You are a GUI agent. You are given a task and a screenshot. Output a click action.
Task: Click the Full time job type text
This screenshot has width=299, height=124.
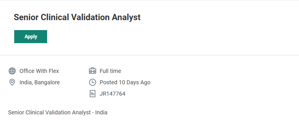tap(110, 71)
